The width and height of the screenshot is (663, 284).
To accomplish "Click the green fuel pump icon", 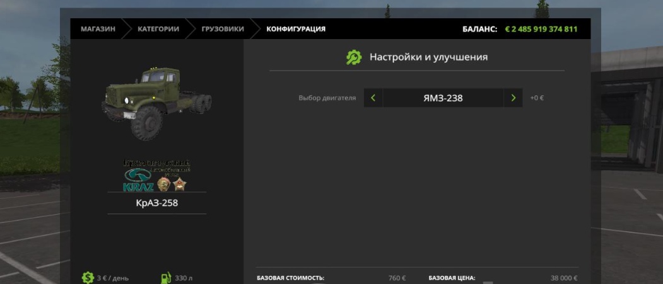I will tap(166, 277).
